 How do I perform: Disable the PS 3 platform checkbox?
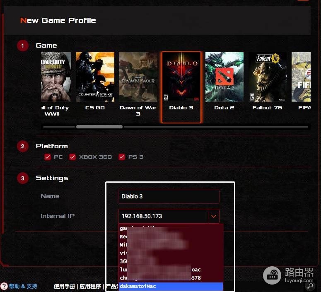point(122,157)
